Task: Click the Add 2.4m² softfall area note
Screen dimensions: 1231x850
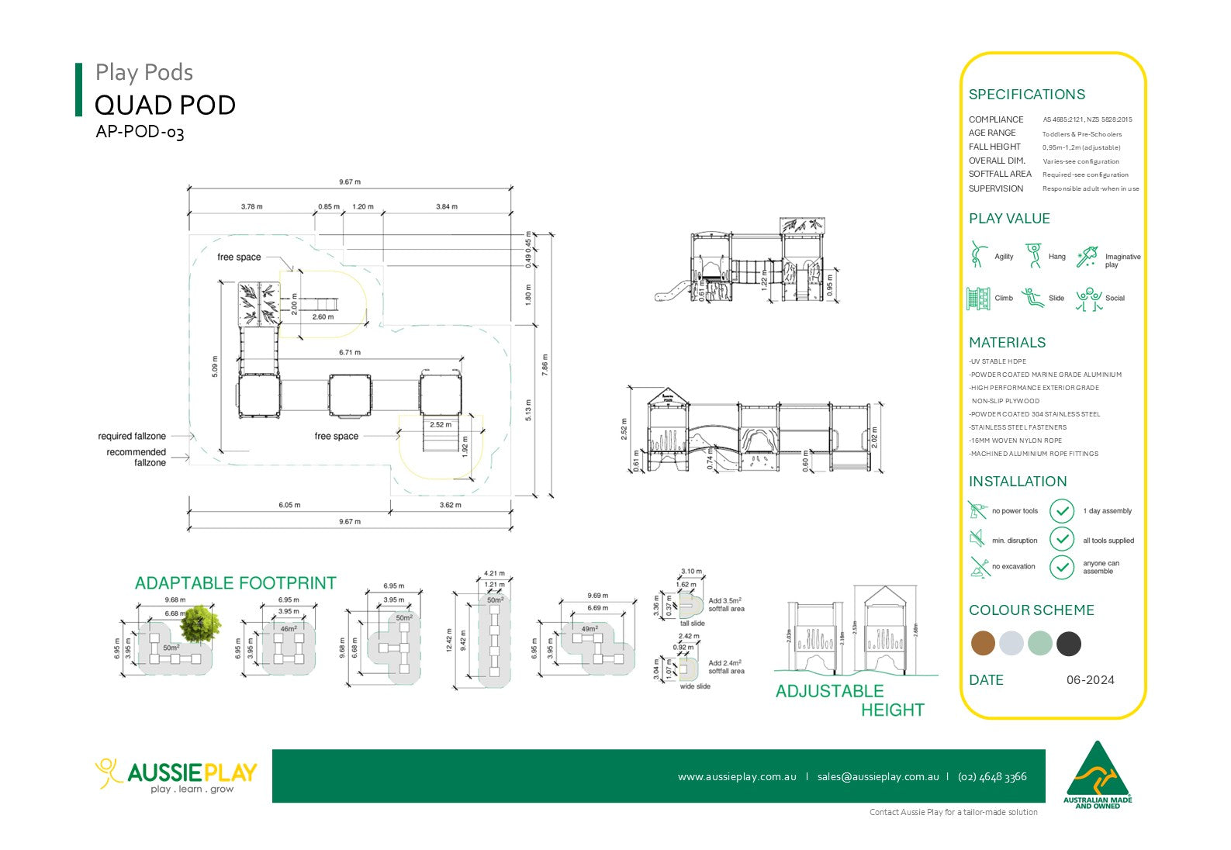Action: [x=726, y=667]
